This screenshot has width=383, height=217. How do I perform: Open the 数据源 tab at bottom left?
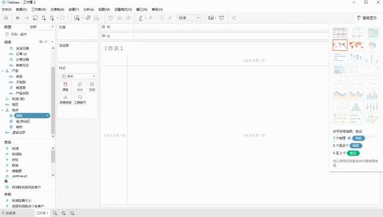9,213
